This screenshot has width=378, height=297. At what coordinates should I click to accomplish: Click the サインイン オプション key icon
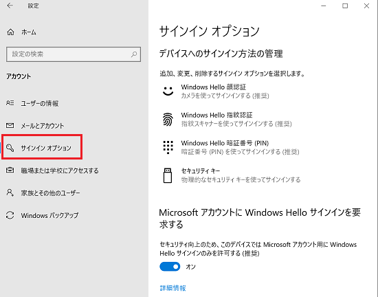click(10, 148)
